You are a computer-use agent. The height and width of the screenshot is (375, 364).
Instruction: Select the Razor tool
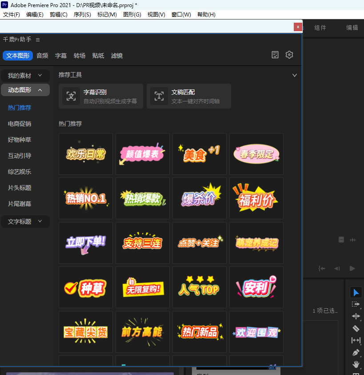click(356, 328)
